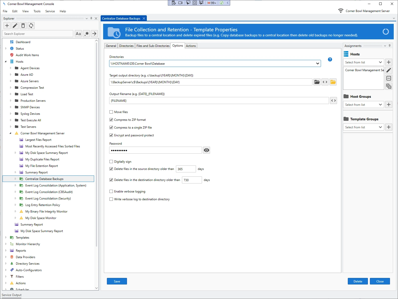
Task: Browse for target output directory folder icon
Action: [317, 82]
